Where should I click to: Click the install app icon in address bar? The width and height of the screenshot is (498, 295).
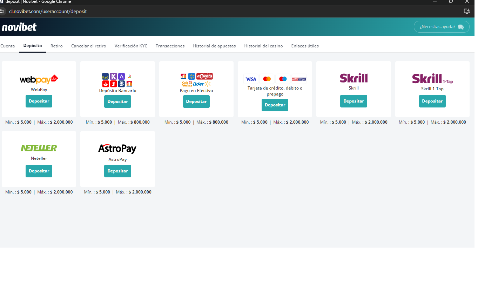click(467, 11)
